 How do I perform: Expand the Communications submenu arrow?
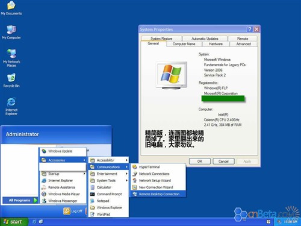tap(126, 167)
